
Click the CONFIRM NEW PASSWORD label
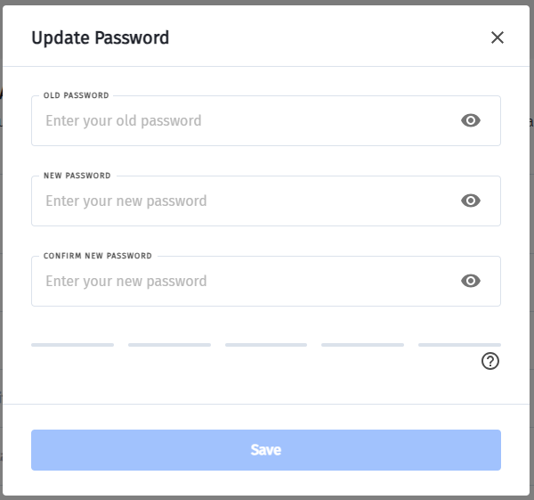tap(98, 256)
